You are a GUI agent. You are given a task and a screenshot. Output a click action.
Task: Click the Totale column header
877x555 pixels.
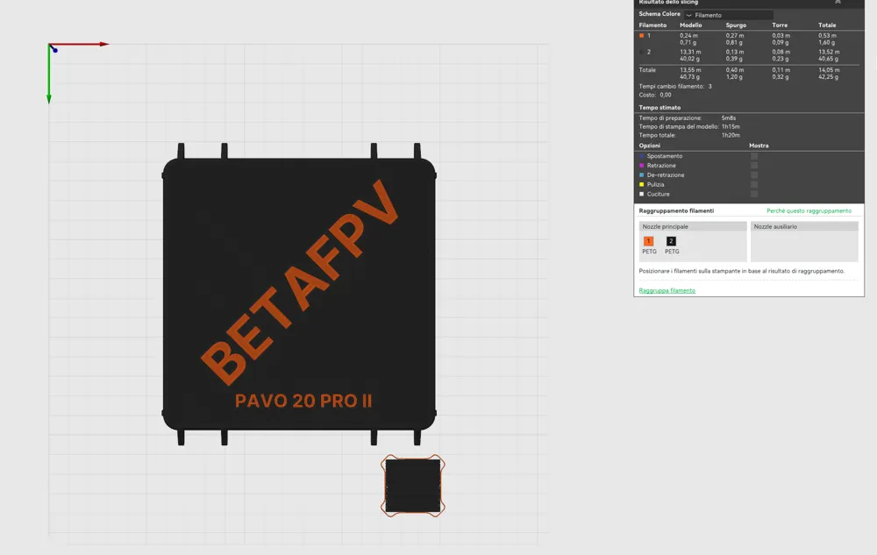click(827, 25)
